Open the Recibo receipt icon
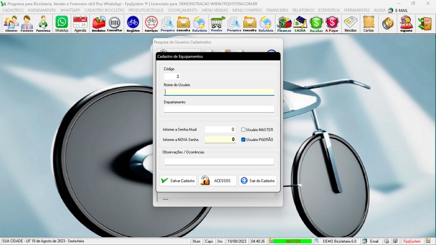Viewport: 436px width, 245px height. [x=350, y=24]
